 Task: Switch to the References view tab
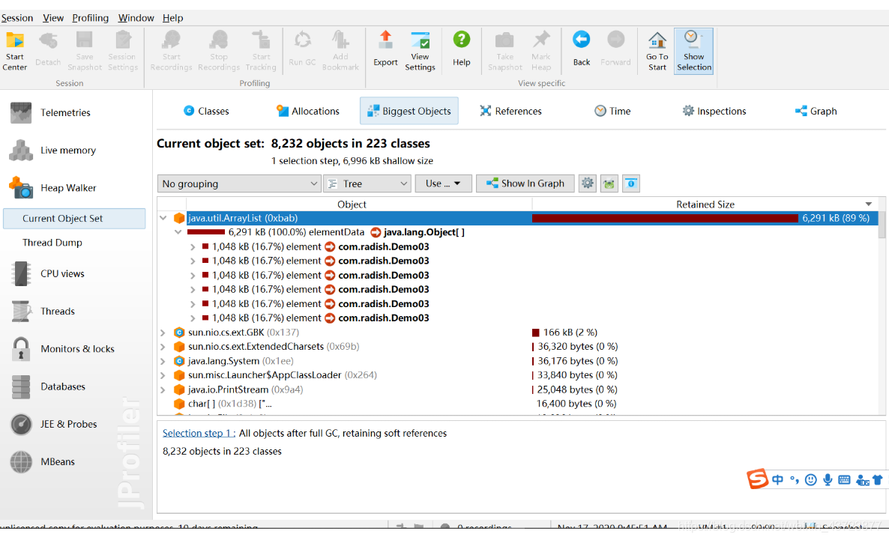coord(510,111)
